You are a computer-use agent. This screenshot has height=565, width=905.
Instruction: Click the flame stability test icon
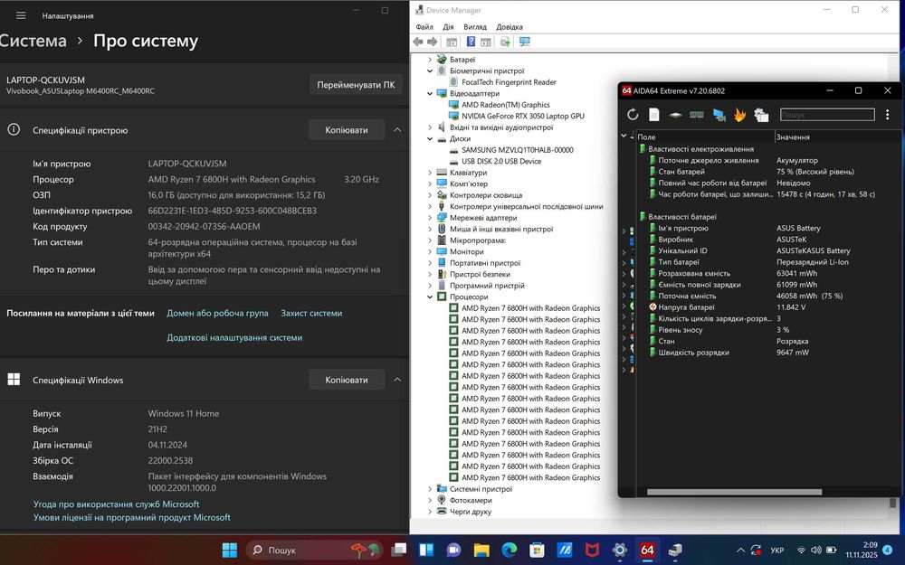point(739,115)
